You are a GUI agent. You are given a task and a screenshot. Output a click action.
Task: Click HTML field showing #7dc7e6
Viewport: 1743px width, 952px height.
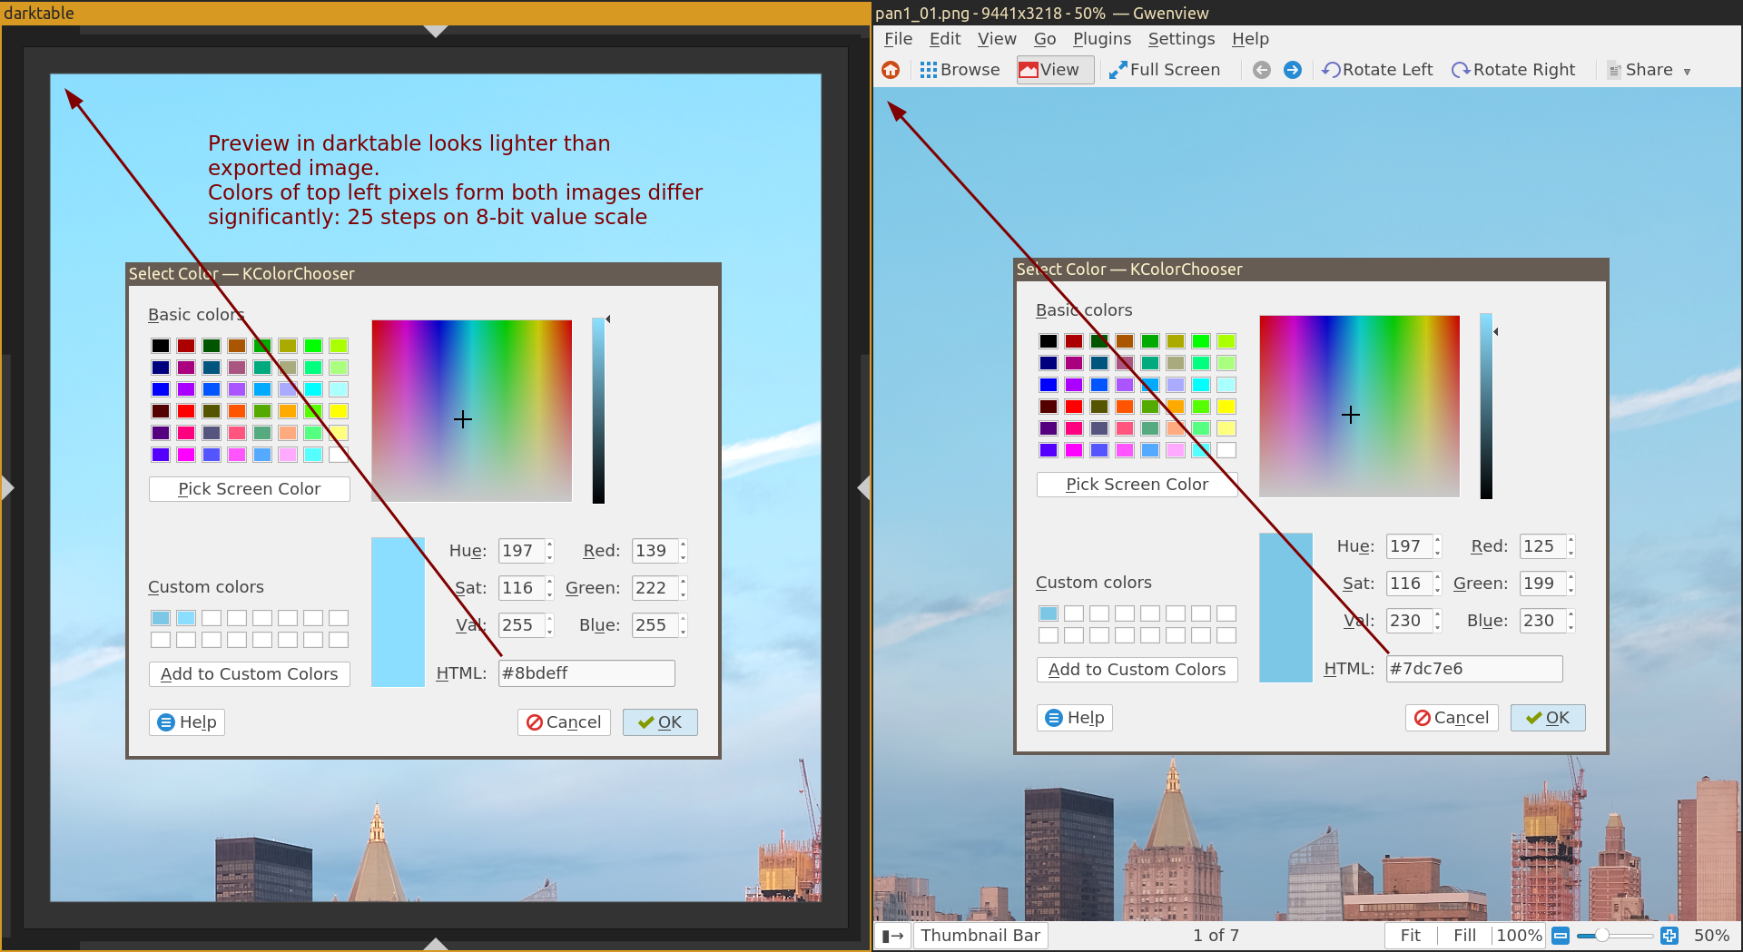1474,669
